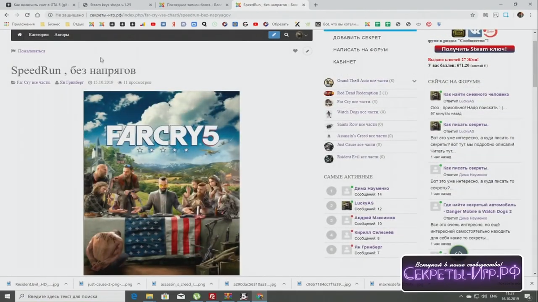The height and width of the screenshot is (302, 538).
Task: Like the post with the heart icon
Action: (x=295, y=51)
